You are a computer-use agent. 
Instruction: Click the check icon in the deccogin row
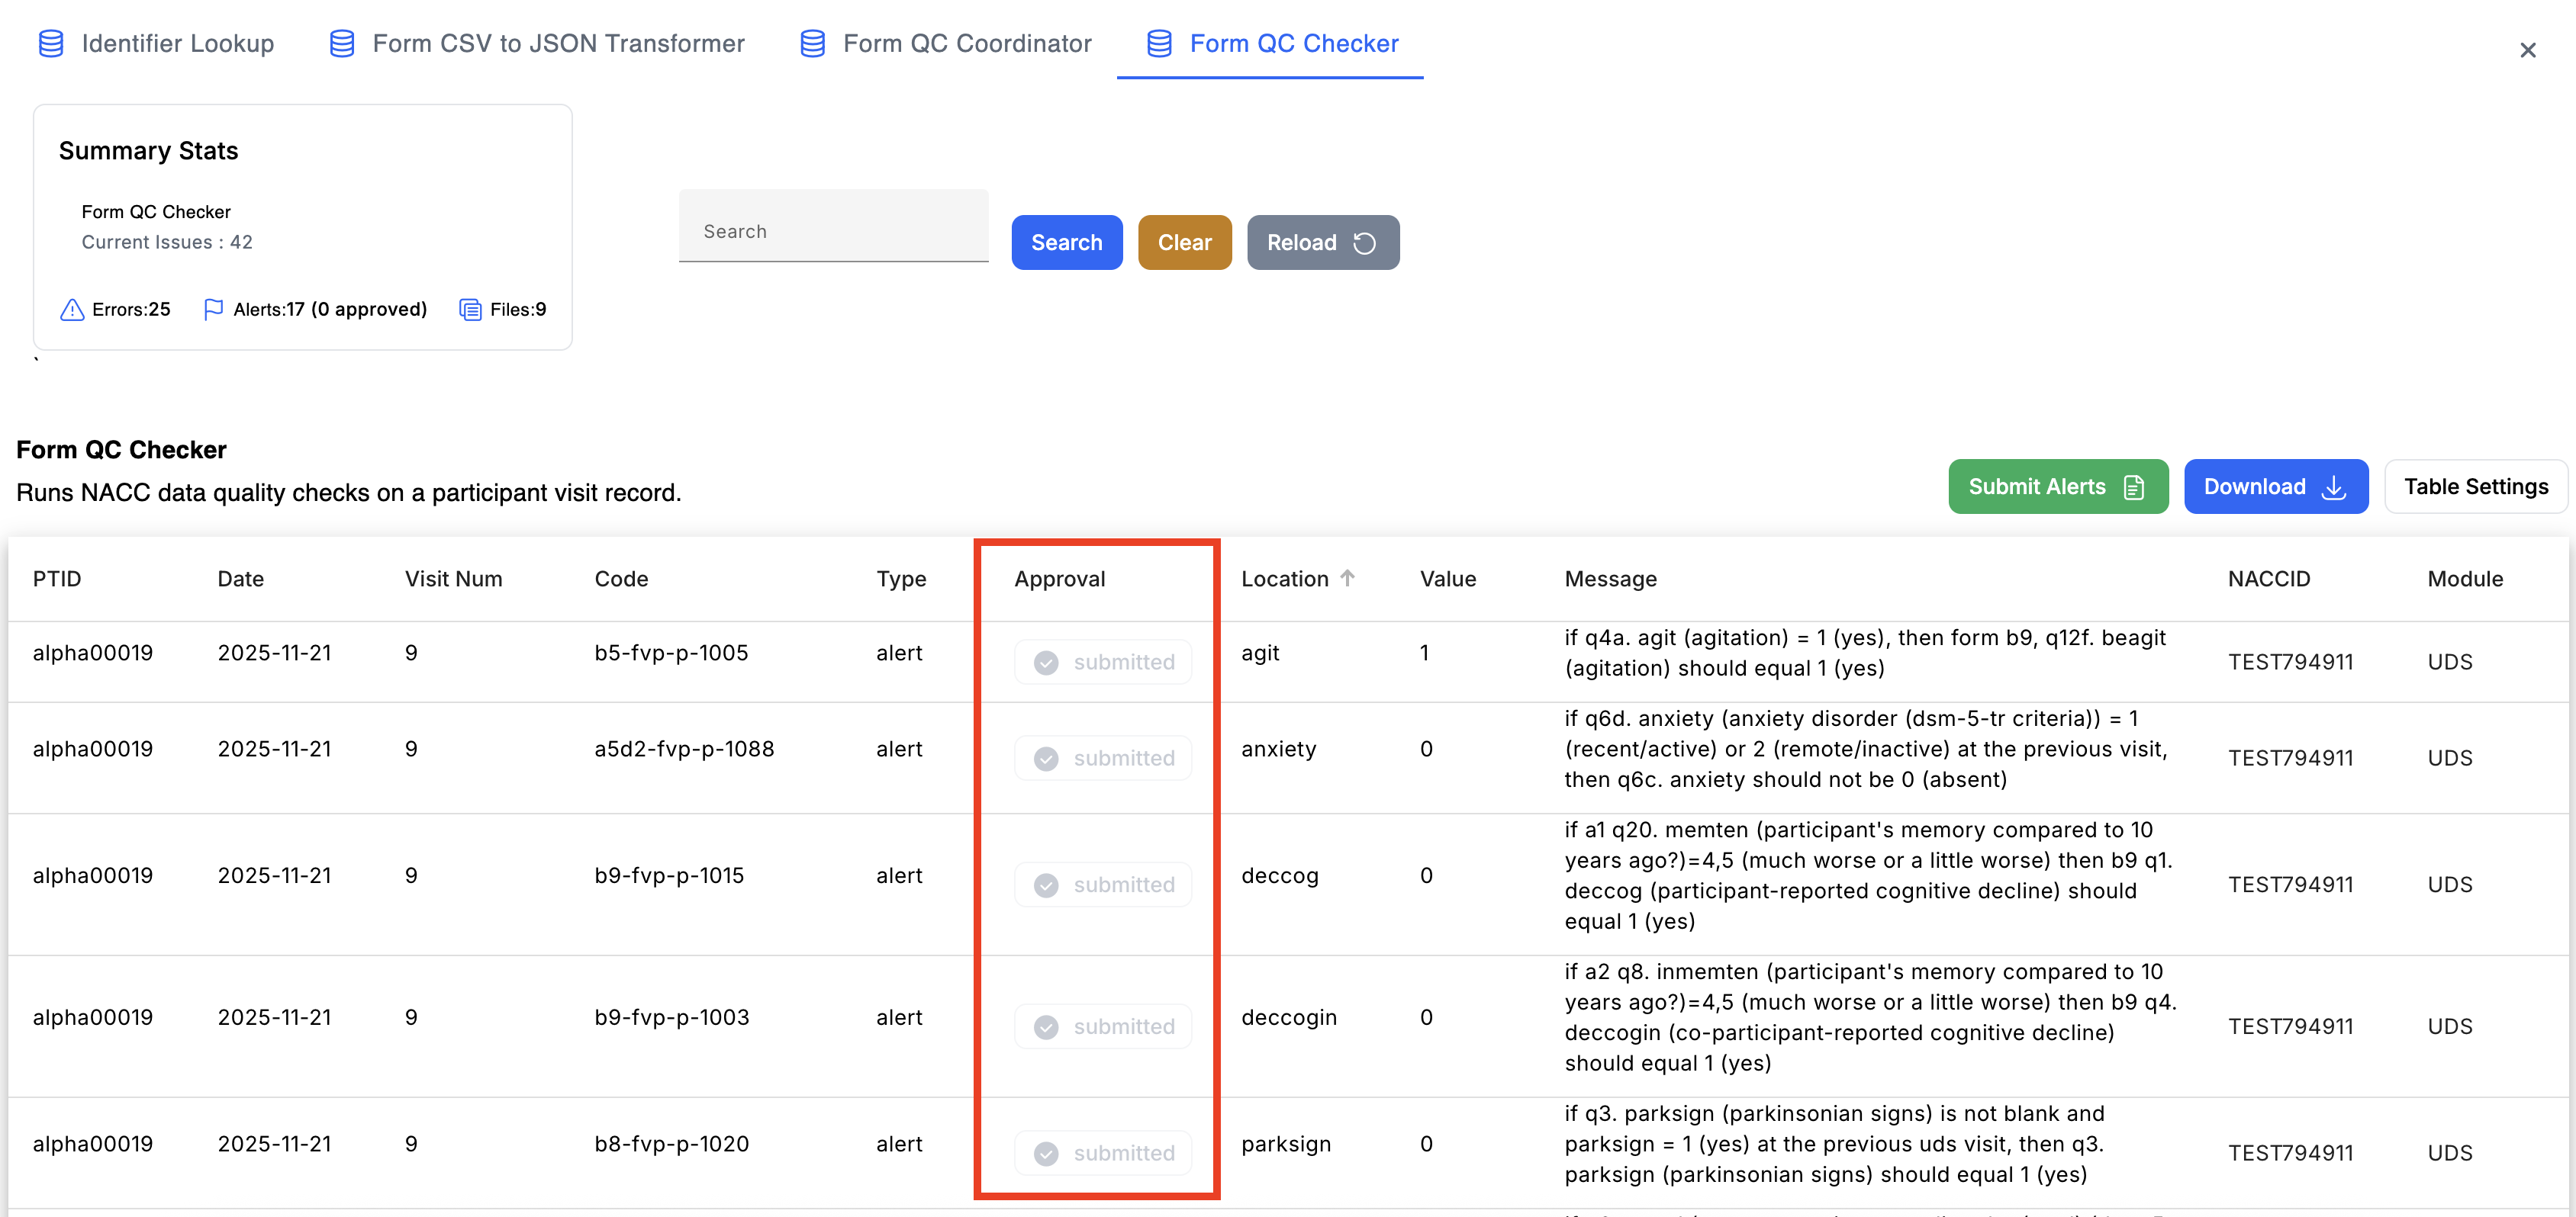[1046, 1027]
